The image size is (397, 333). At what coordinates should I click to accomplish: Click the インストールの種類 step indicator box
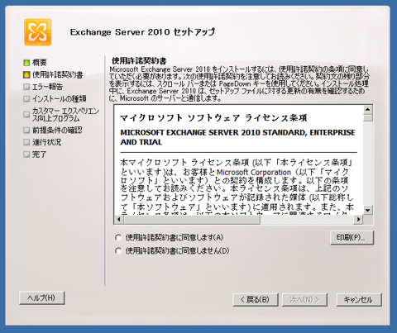point(26,98)
